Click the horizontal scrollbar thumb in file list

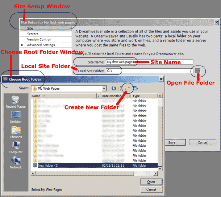click(x=84, y=174)
